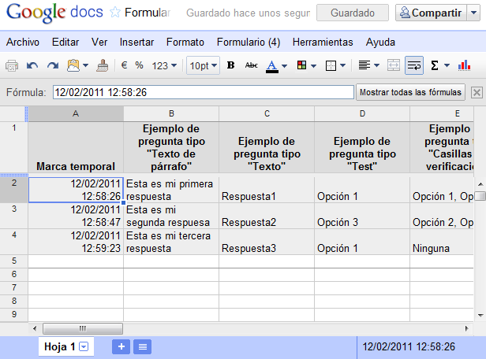Viewport: 486px width, 359px height.
Task: Add a new sheet with plus button
Action: (121, 346)
